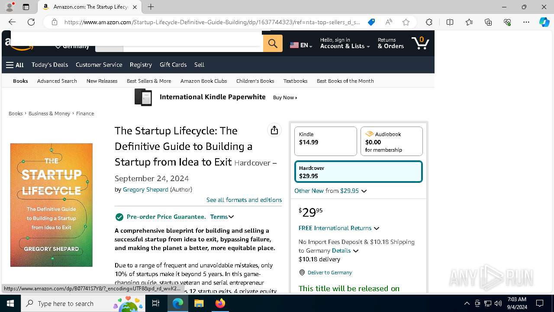Open the Registry page
The width and height of the screenshot is (554, 312).
coord(141,65)
